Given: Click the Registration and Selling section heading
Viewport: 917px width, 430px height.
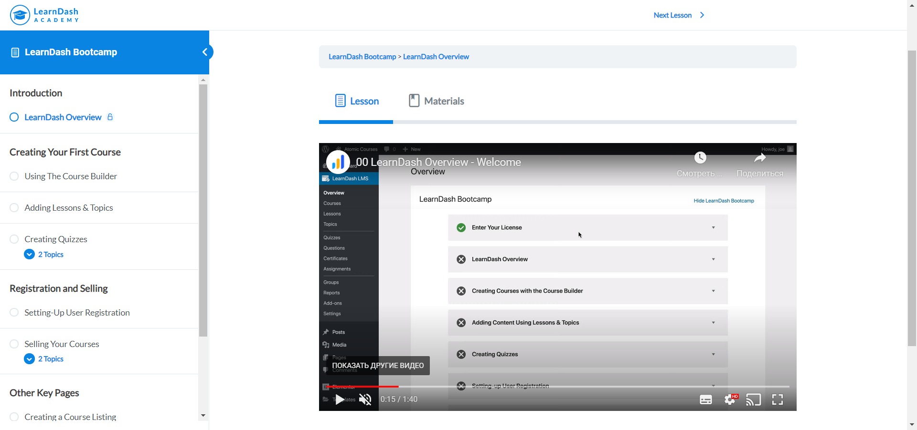Looking at the screenshot, I should coord(59,288).
